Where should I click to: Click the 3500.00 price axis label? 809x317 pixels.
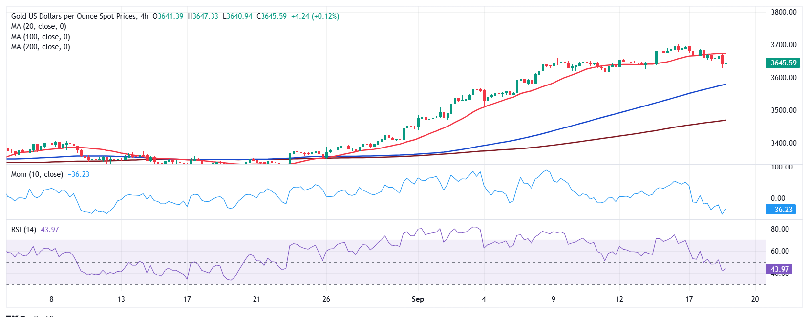(784, 110)
